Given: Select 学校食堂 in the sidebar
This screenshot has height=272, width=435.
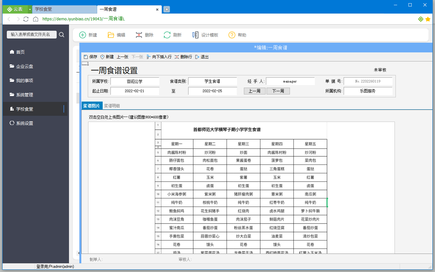Looking at the screenshot, I should pos(35,109).
